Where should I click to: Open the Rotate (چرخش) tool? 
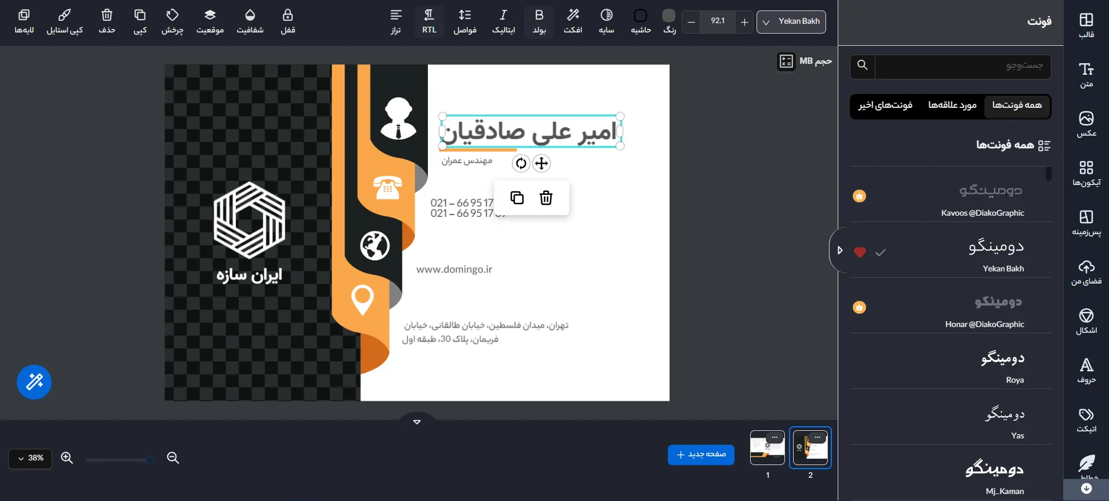172,21
